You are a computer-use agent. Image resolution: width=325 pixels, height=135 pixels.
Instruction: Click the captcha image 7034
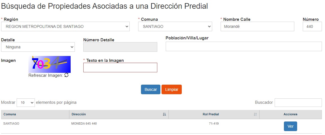[x=50, y=64]
